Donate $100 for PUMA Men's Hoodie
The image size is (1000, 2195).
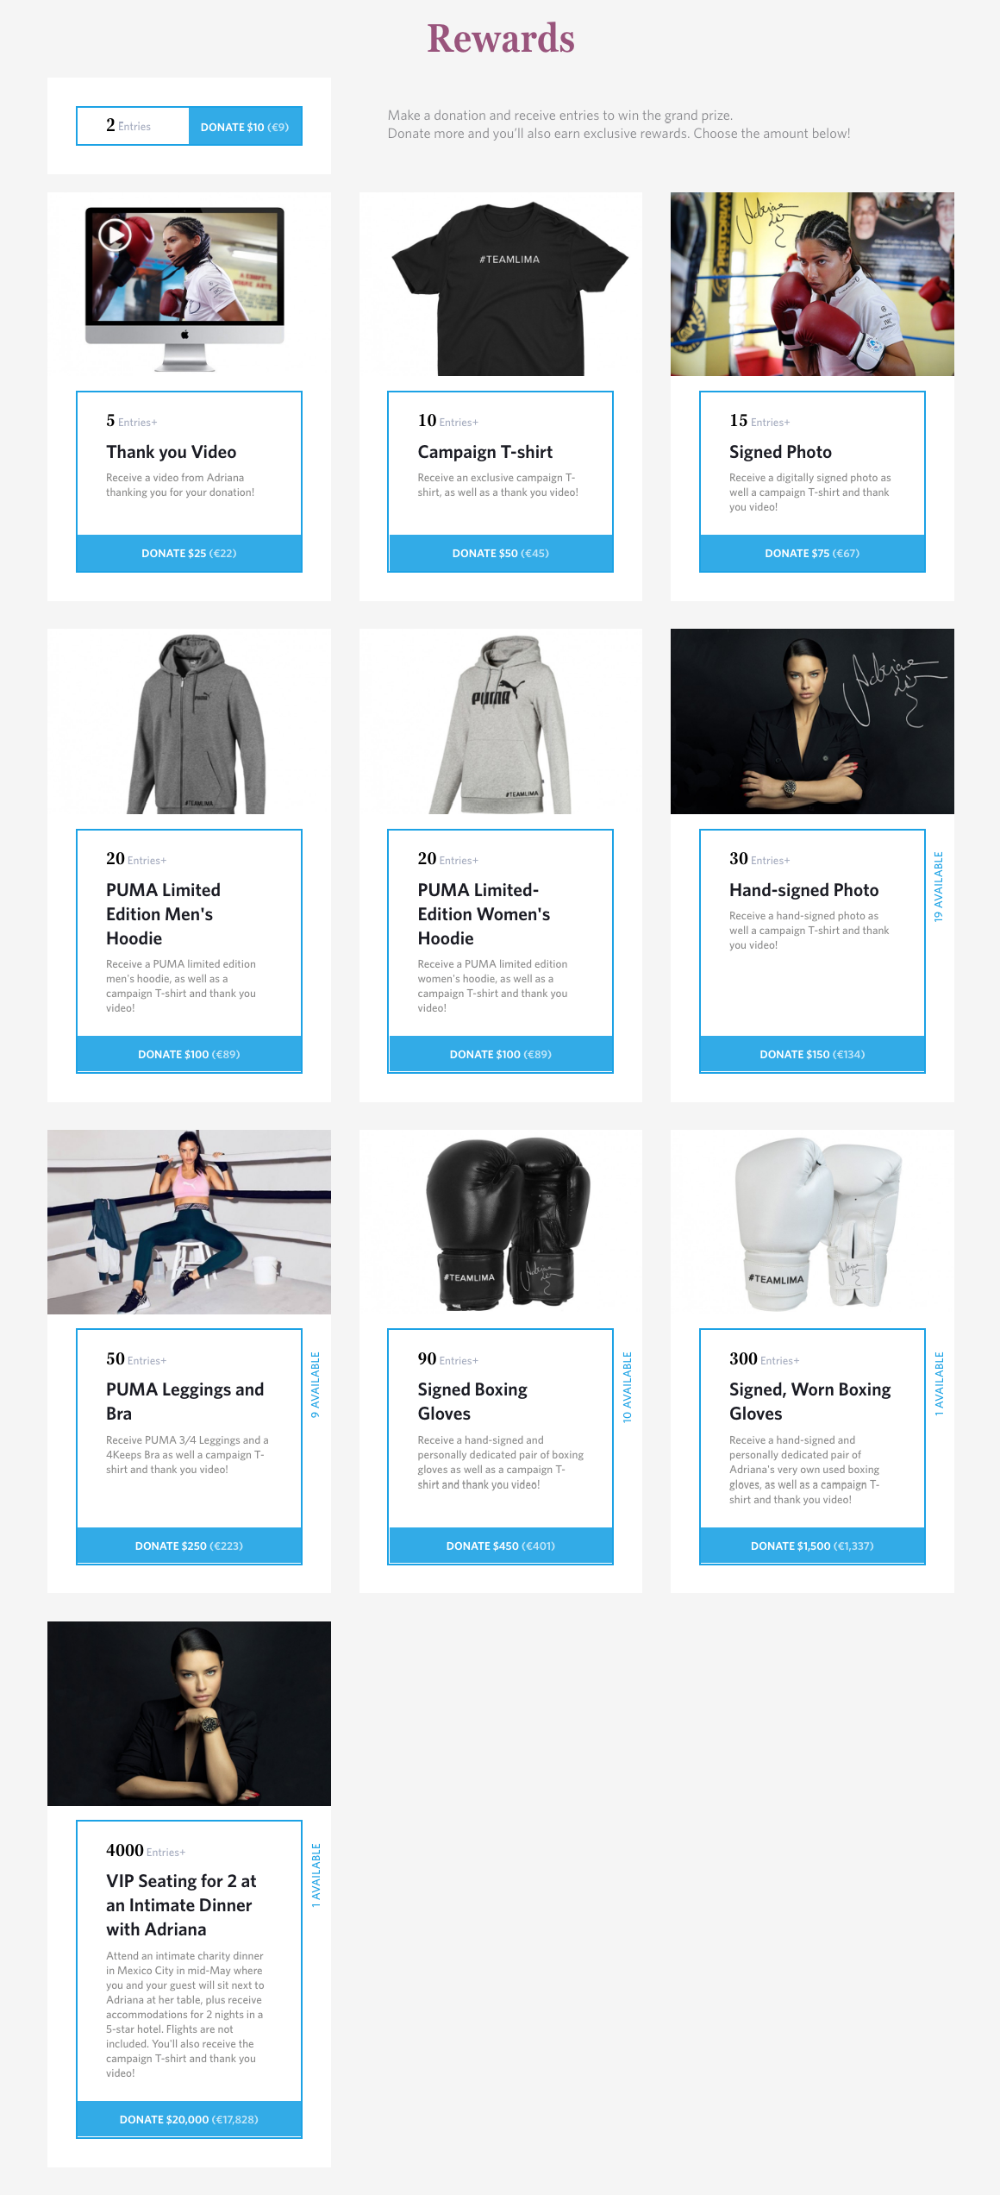point(189,1054)
